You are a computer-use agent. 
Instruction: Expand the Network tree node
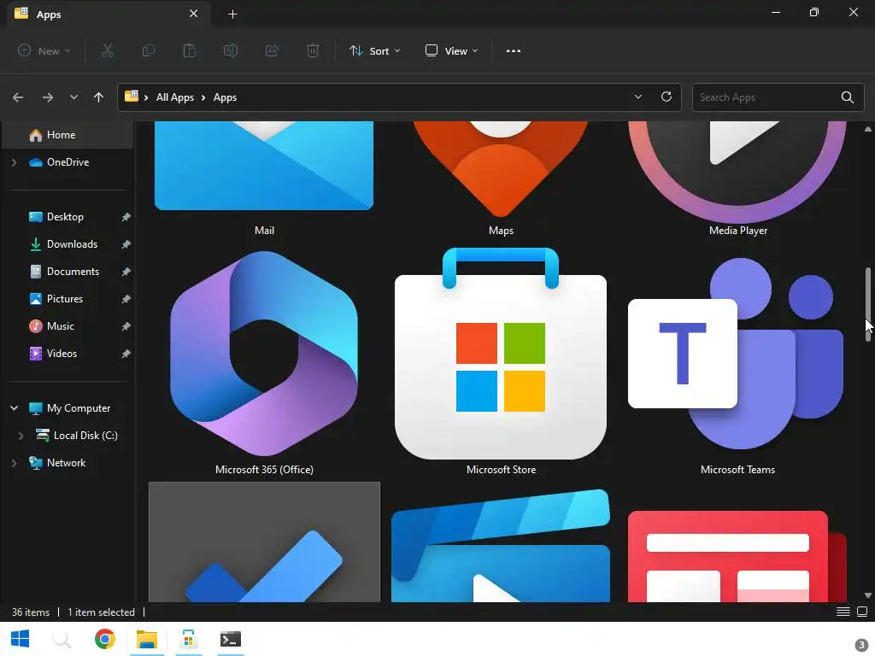click(x=14, y=463)
